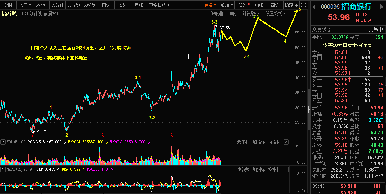This screenshot has height=194, width=386.
Task: Open the 5日 period dropdown
Action: point(26,5)
